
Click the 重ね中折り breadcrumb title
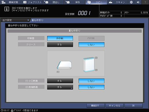pyautogui.click(x=37, y=20)
